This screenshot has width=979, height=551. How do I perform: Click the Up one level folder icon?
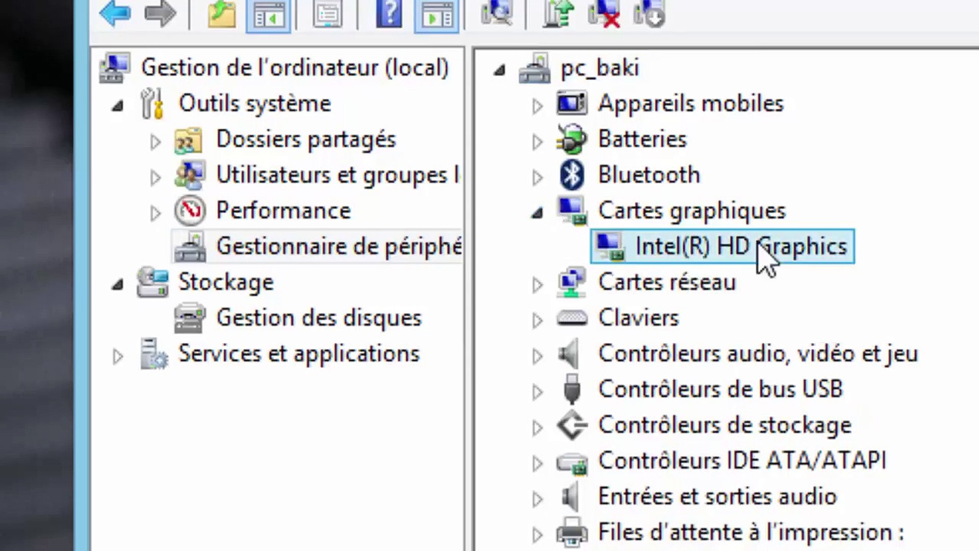coord(222,15)
